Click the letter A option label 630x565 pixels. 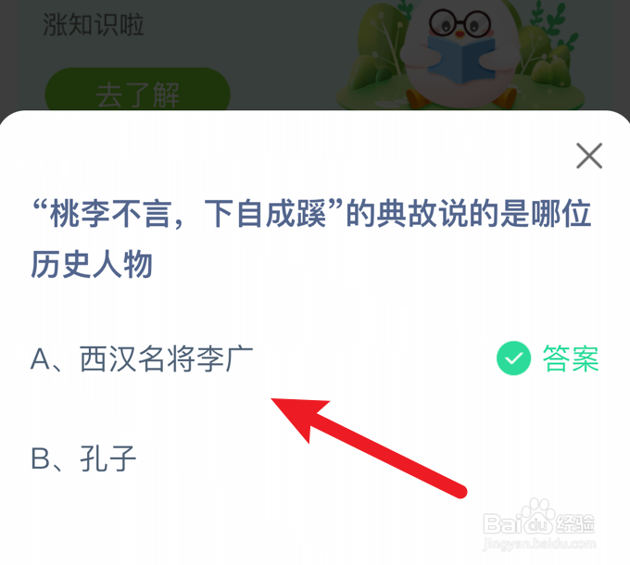coord(41,358)
